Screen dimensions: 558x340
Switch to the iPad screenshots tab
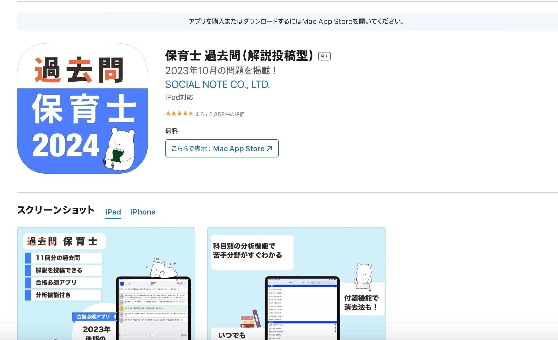point(113,212)
